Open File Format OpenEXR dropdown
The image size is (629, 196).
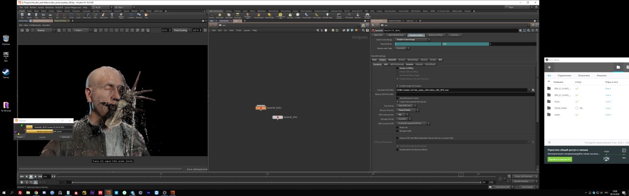coord(406,105)
